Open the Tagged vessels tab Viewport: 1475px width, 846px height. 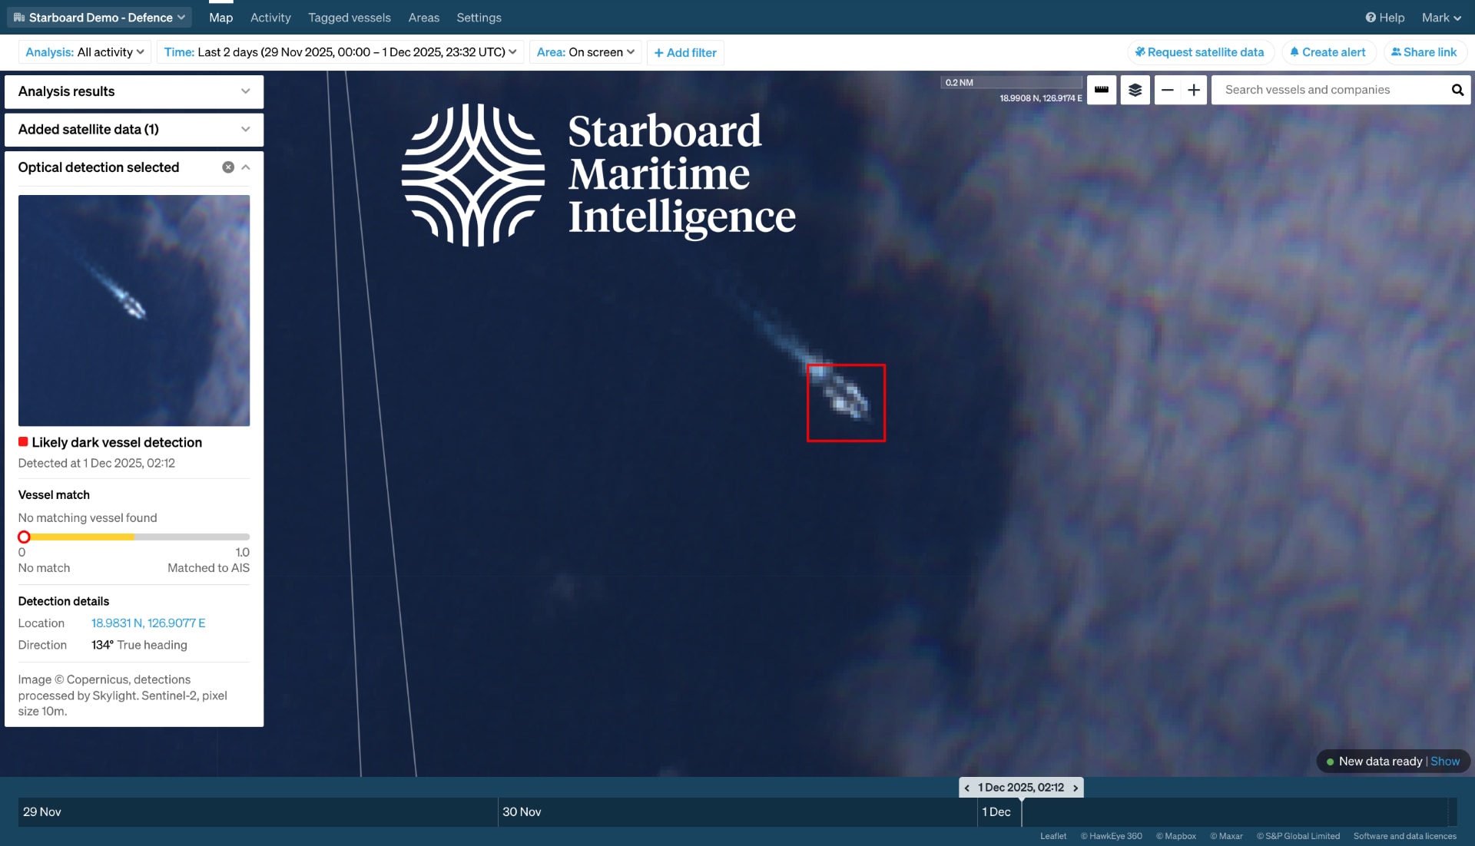coord(349,17)
